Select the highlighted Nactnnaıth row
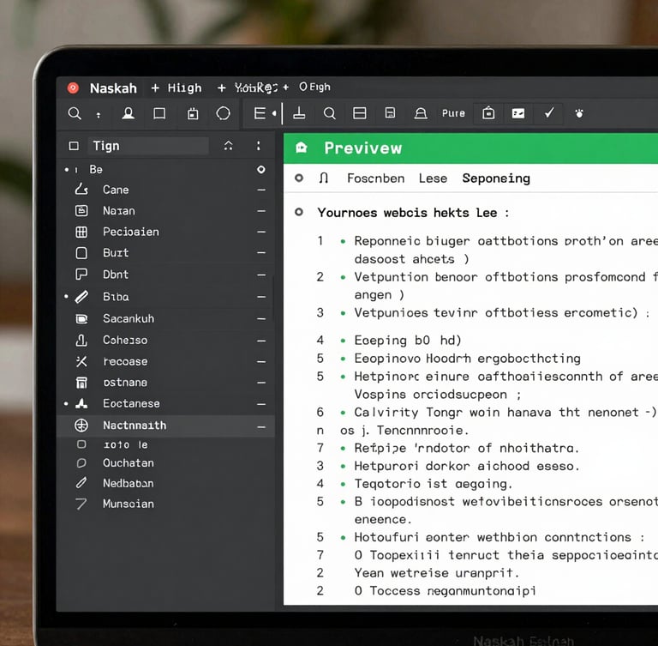This screenshot has height=646, width=658. tap(165, 426)
